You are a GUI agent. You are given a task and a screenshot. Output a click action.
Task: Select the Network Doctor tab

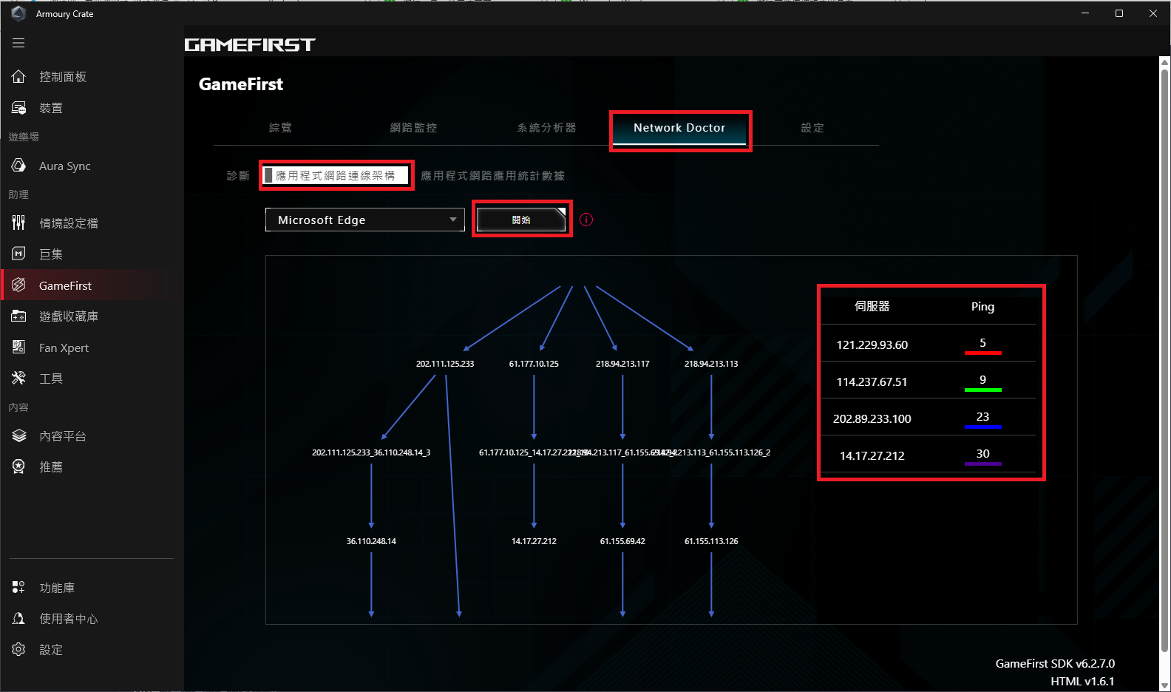pyautogui.click(x=679, y=128)
